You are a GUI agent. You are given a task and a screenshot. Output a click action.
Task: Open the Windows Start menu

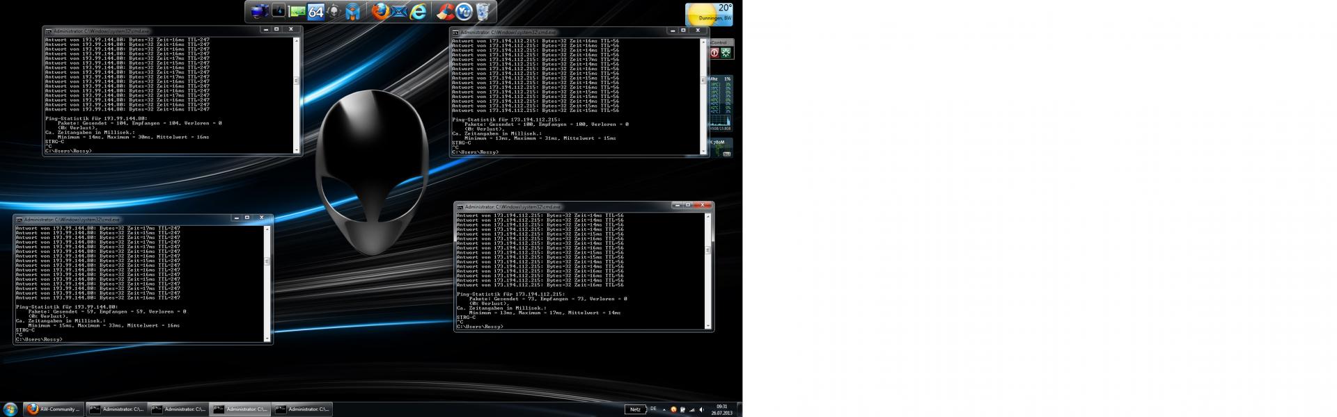click(x=10, y=409)
